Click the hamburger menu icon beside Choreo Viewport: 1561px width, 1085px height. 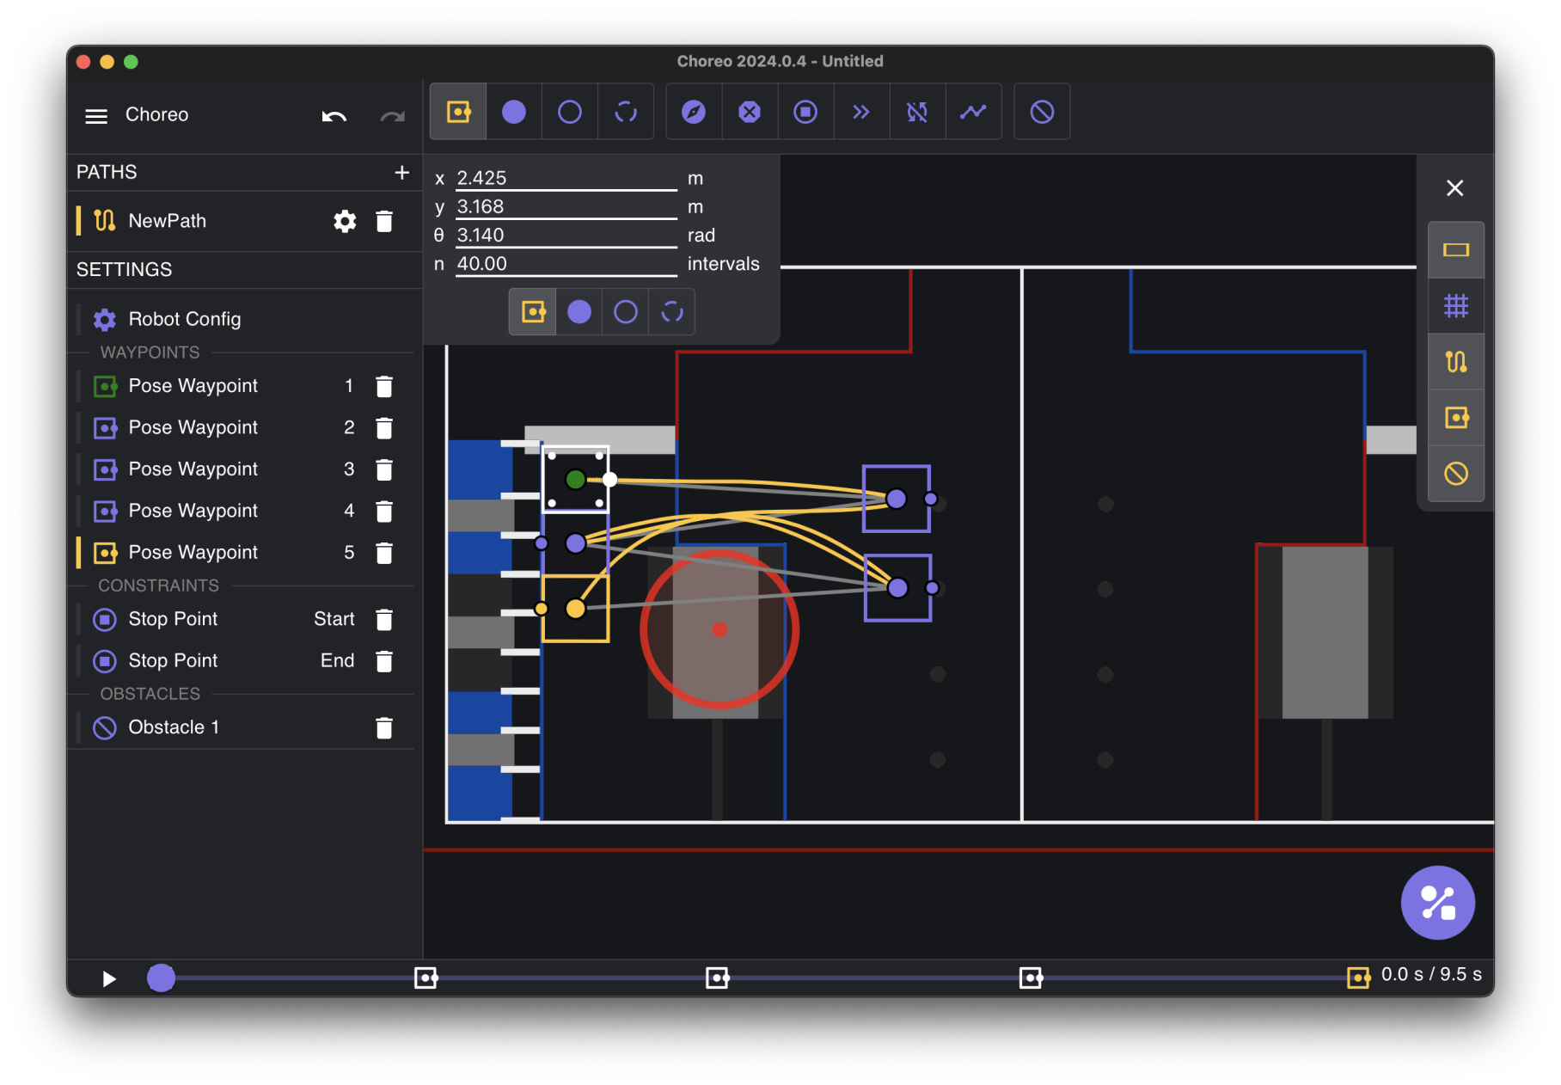[x=96, y=115]
